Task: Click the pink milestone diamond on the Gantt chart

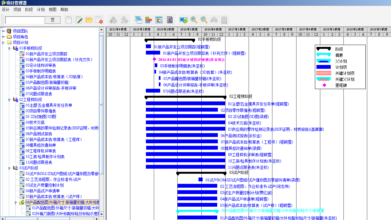Action: (154, 59)
